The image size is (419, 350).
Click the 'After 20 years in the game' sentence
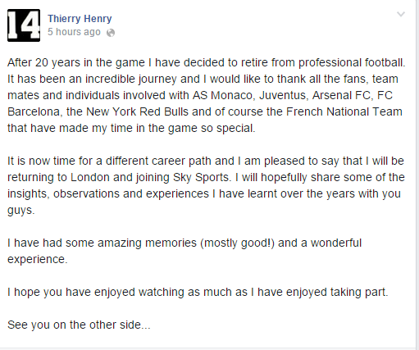tap(207, 62)
